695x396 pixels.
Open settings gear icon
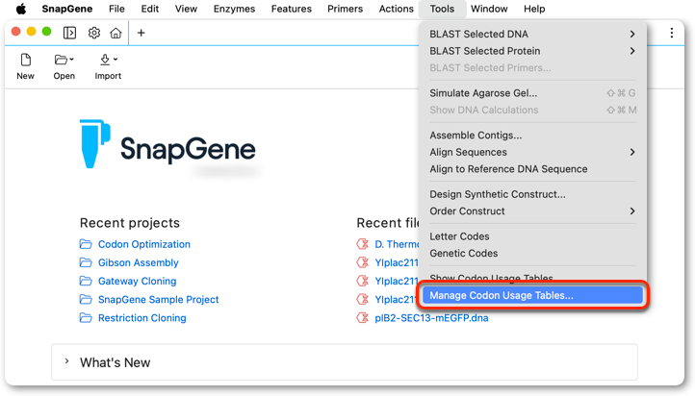tap(94, 33)
